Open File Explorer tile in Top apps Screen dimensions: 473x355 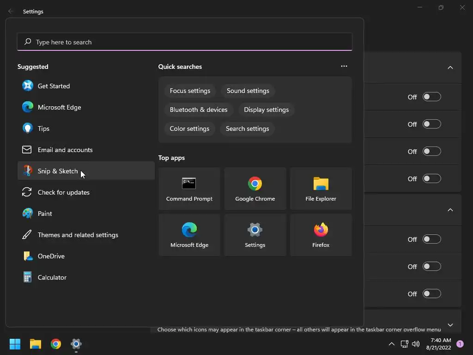(x=321, y=189)
